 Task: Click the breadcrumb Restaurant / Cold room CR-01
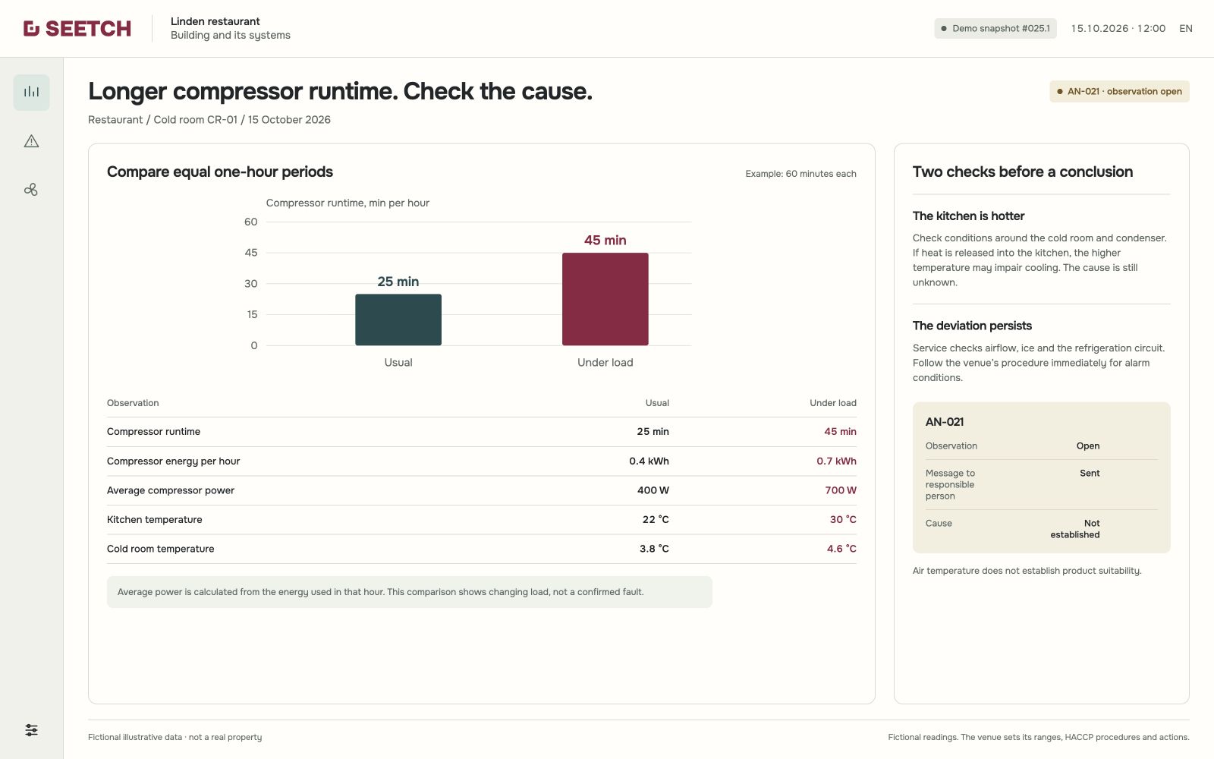pyautogui.click(x=163, y=120)
